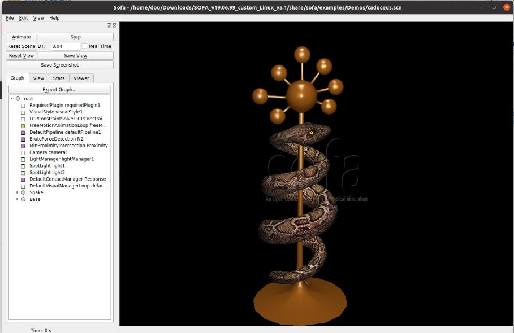Click the VisualStyle visualStyle1 node icon
This screenshot has height=333, width=514.
click(23, 112)
